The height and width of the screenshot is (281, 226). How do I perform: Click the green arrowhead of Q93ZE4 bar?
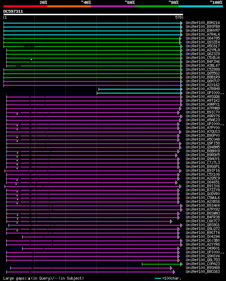tap(180, 43)
